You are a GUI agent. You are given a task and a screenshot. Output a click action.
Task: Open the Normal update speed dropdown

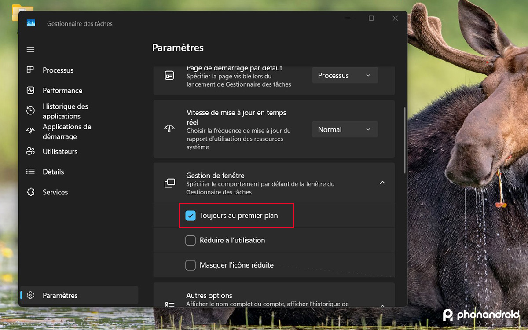[x=345, y=129]
